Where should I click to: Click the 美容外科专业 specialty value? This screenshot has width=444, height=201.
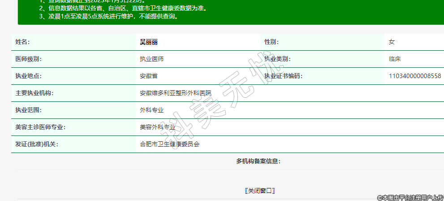[x=157, y=127]
